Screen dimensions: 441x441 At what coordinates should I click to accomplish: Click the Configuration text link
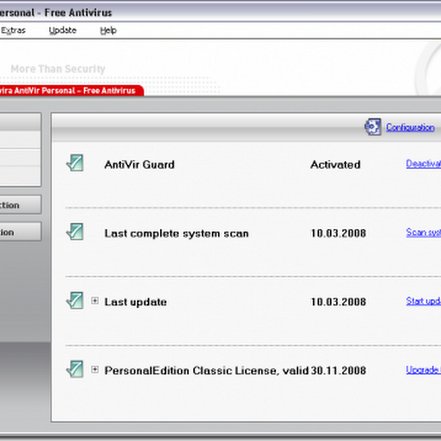[410, 127]
